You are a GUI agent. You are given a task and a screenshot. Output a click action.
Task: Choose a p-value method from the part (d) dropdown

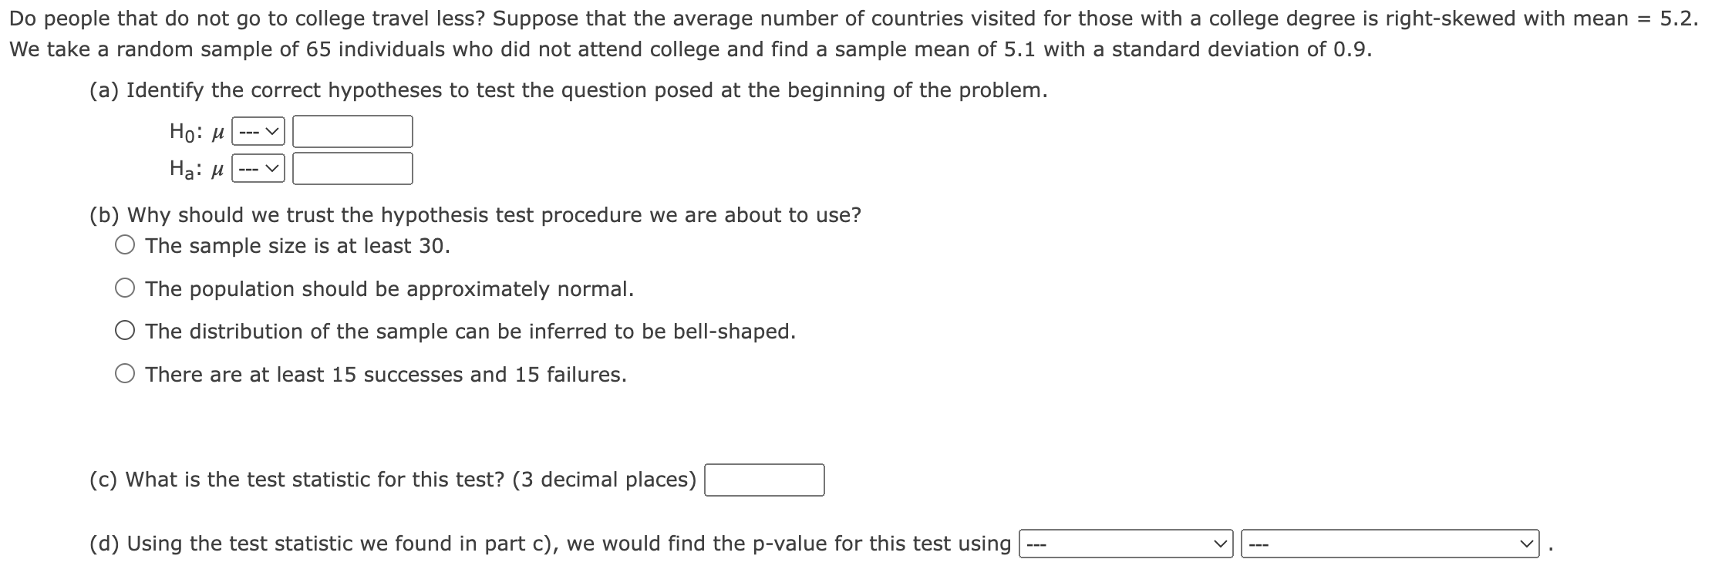[x=1124, y=544]
